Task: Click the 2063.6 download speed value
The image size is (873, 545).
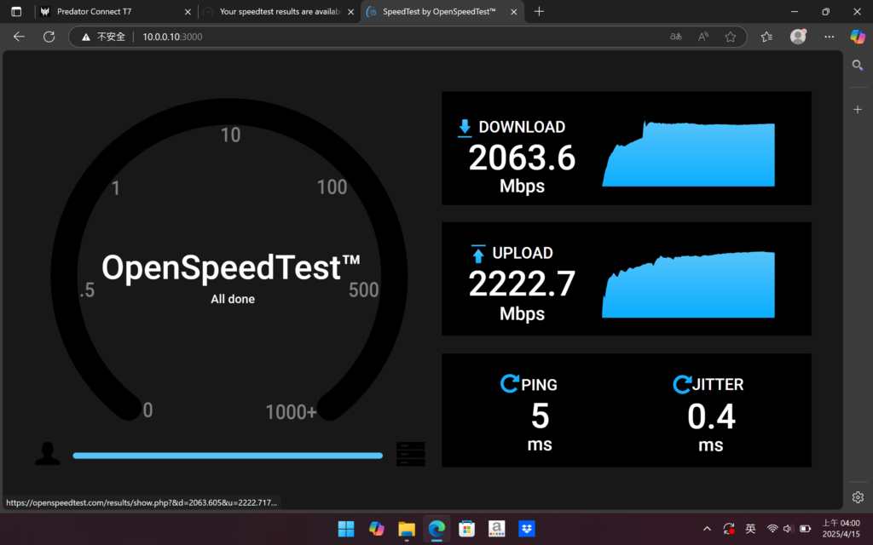Action: coord(522,158)
